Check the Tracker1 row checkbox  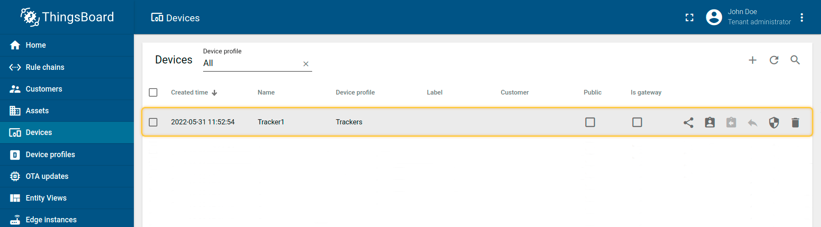153,122
